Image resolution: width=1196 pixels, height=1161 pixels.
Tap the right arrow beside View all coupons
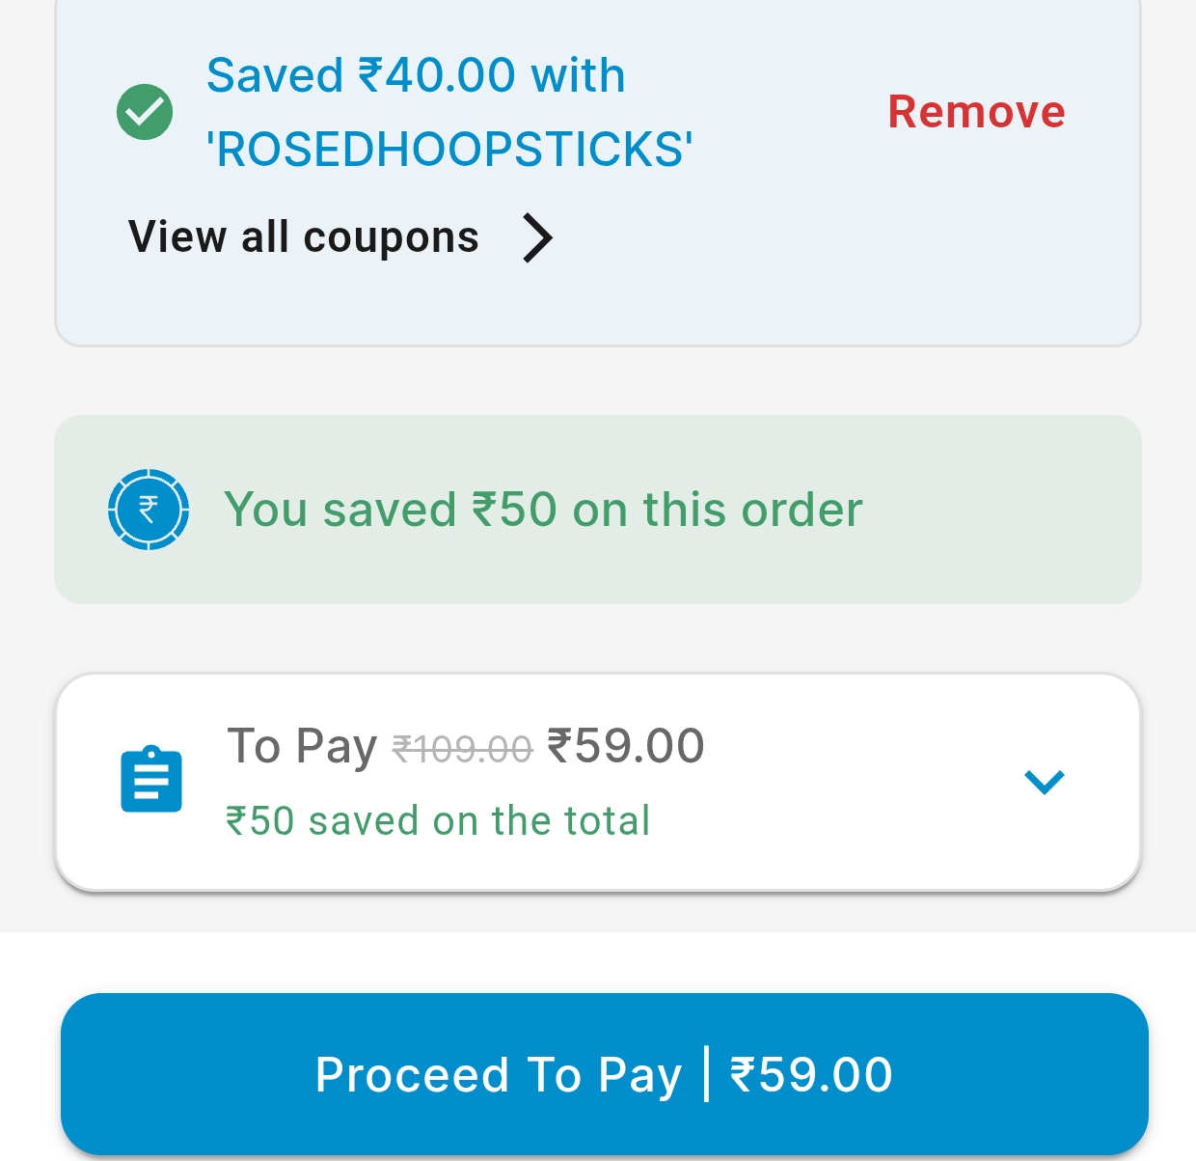pos(537,237)
